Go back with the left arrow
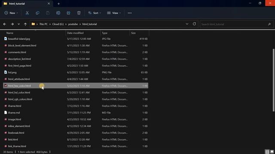 click(5, 24)
